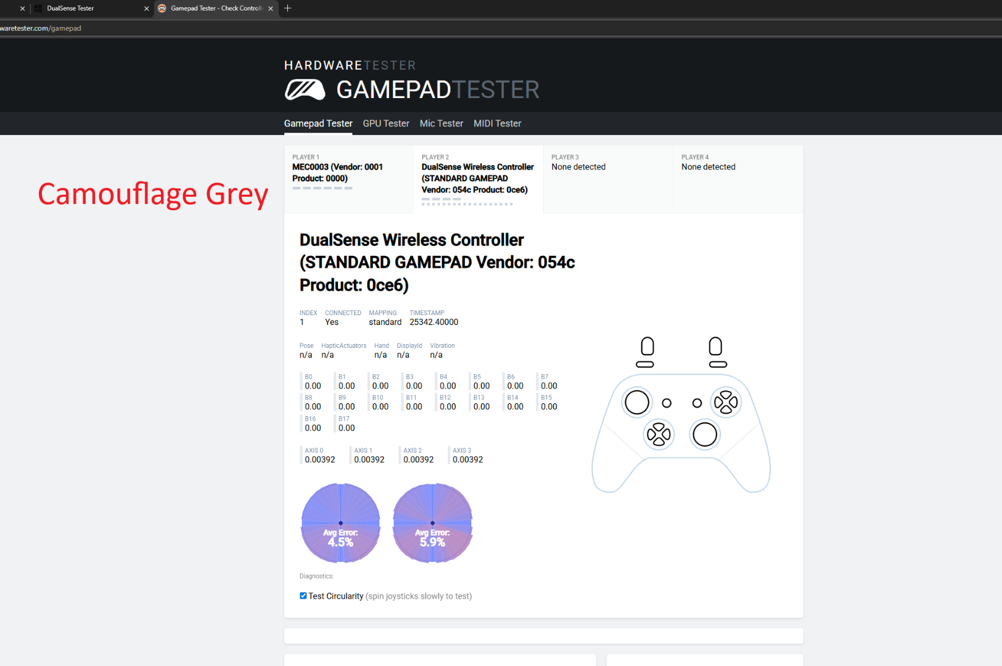The width and height of the screenshot is (1002, 666).
Task: Select the Gamepad Tester - Check Controller tab
Action: click(216, 9)
